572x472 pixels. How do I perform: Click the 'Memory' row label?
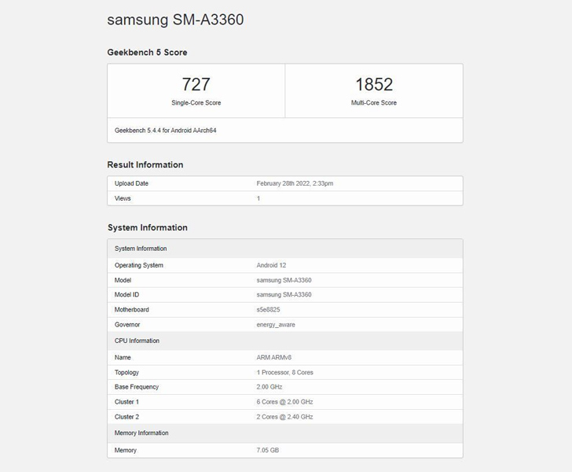[126, 451]
